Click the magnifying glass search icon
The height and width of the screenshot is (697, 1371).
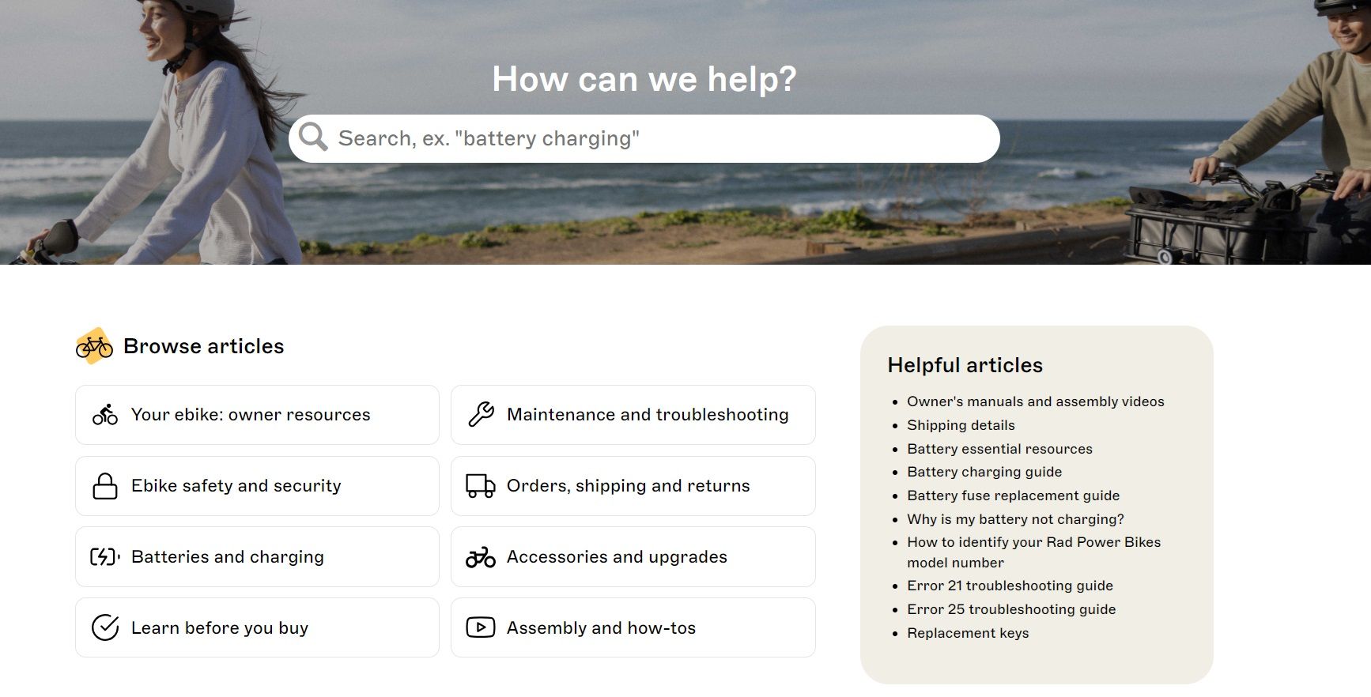313,138
